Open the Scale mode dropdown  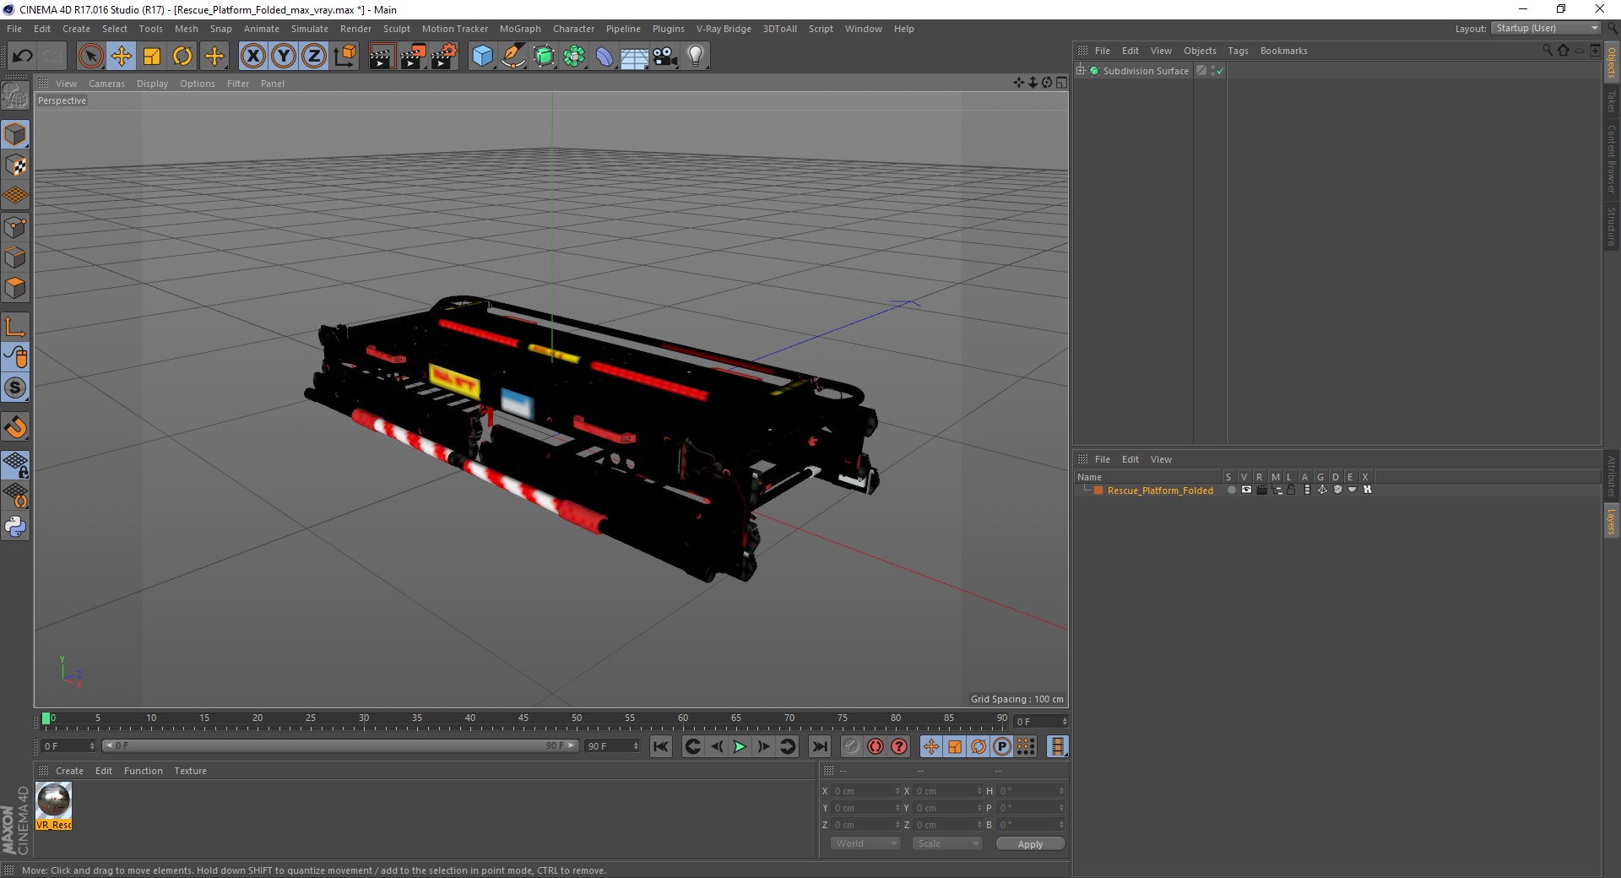(947, 843)
